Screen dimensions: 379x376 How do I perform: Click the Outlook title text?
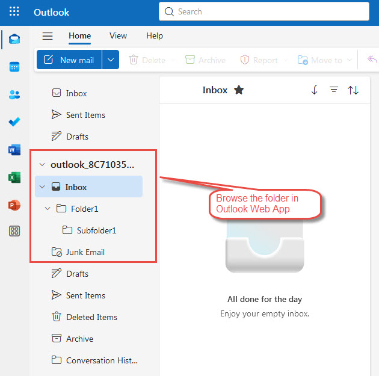pyautogui.click(x=51, y=12)
